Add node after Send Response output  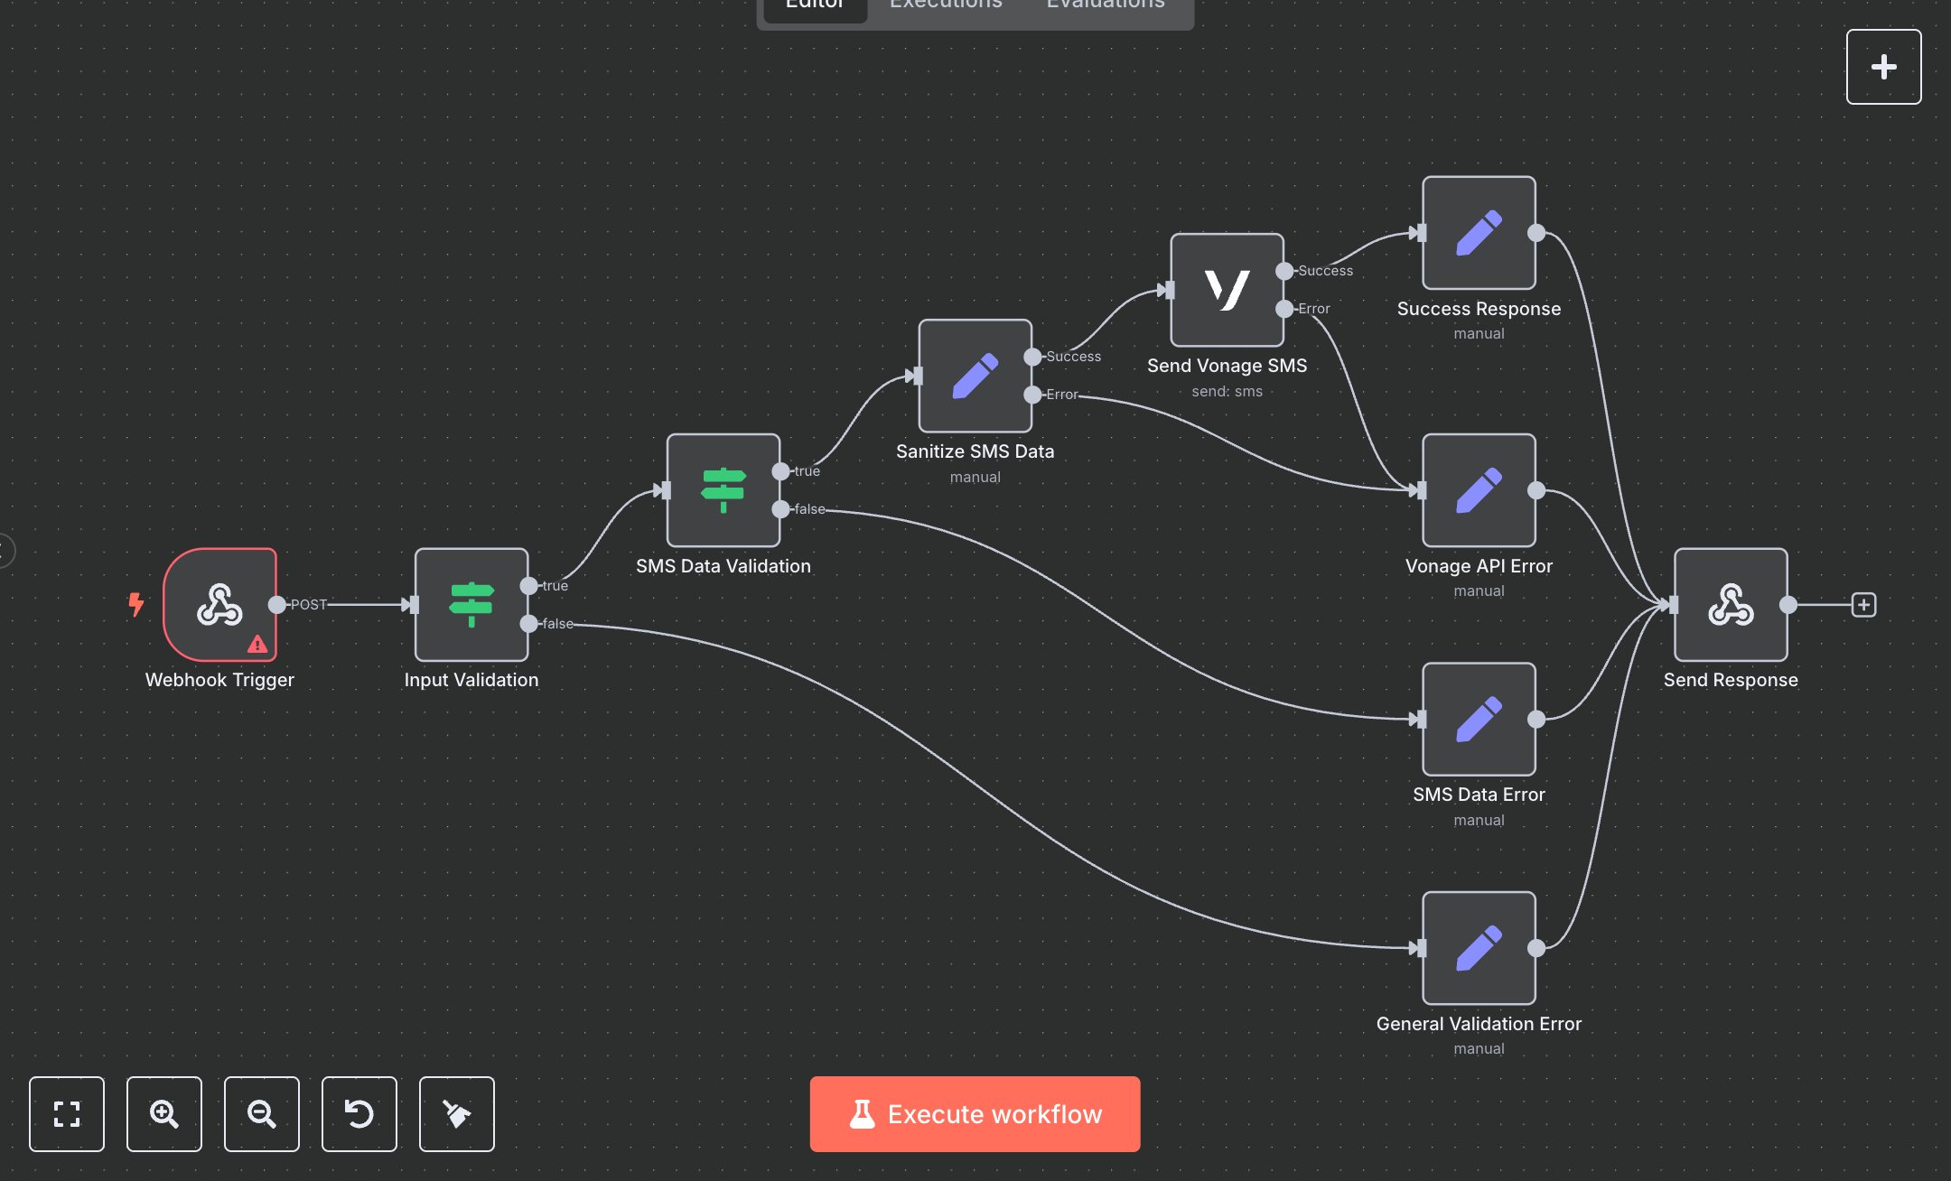[1863, 604]
